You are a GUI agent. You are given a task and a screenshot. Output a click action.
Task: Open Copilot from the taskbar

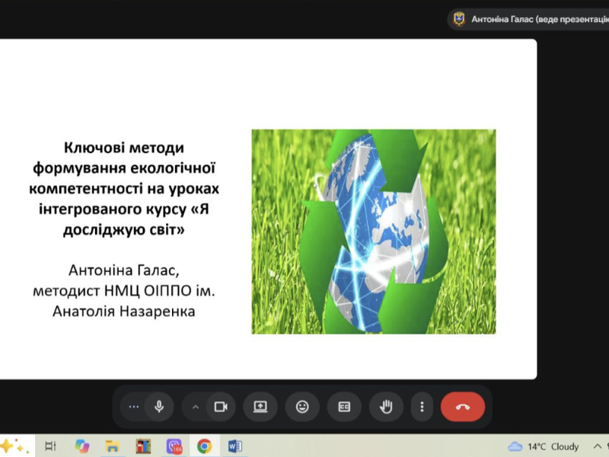(82, 446)
